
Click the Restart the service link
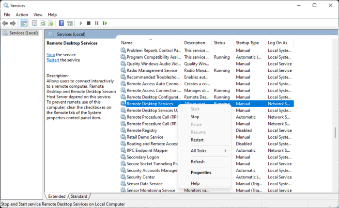click(x=53, y=60)
